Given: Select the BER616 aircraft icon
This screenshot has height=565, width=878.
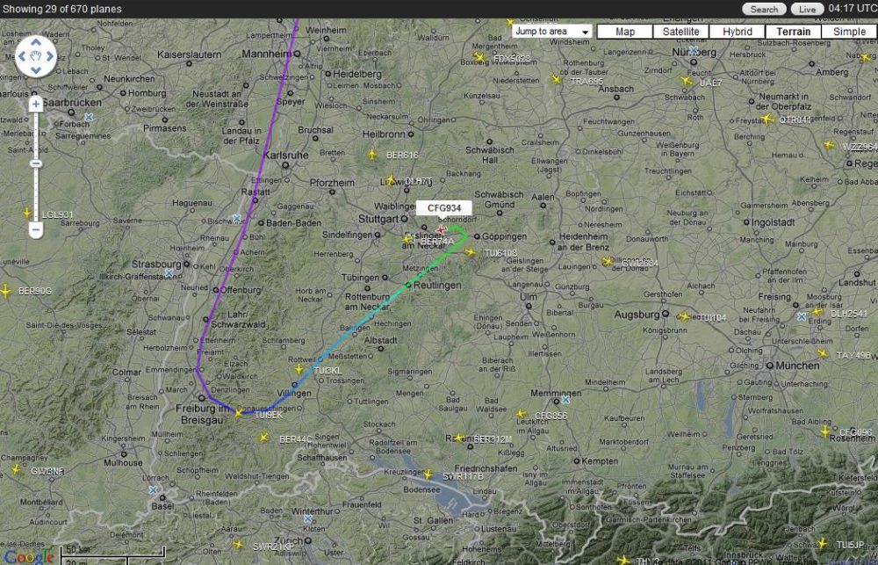Looking at the screenshot, I should (x=372, y=154).
